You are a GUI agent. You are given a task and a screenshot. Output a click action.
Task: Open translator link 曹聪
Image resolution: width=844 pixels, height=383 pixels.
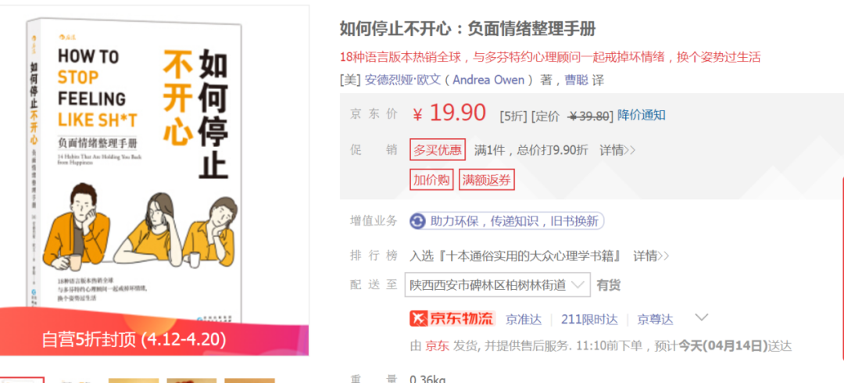(x=576, y=80)
